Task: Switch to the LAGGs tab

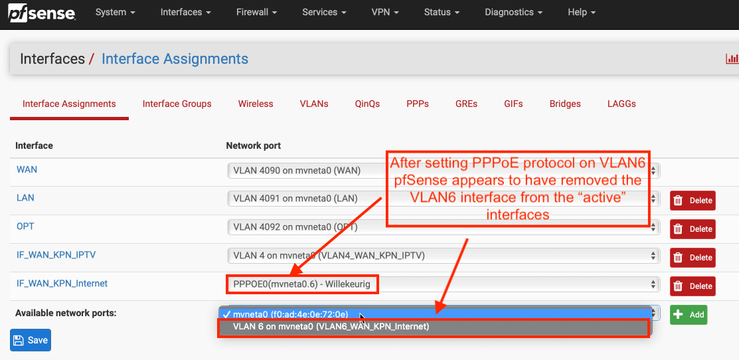Action: click(621, 104)
